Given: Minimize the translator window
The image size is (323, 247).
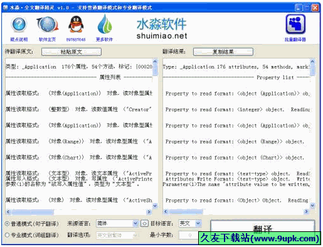Looking at the screenshot, I should coord(299,8).
